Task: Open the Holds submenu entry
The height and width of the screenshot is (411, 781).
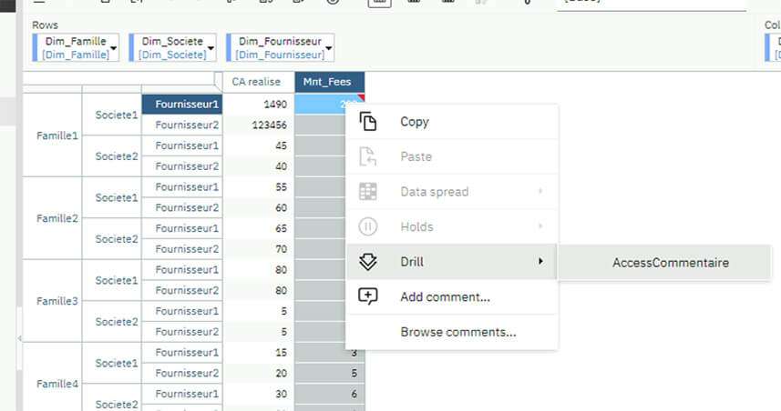Action: click(x=452, y=226)
